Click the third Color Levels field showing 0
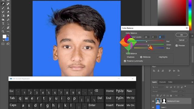The height and width of the screenshot is (109, 194). click(162, 37)
